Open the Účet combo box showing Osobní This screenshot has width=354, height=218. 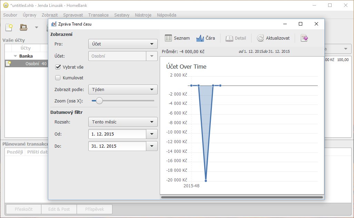coord(123,56)
